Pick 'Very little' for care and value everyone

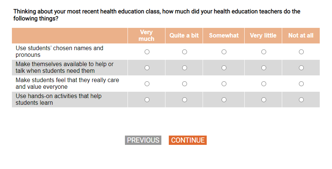[264, 84]
